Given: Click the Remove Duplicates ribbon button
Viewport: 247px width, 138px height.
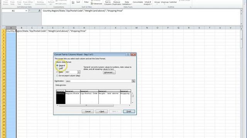Looking at the screenshot, I should point(117,3).
